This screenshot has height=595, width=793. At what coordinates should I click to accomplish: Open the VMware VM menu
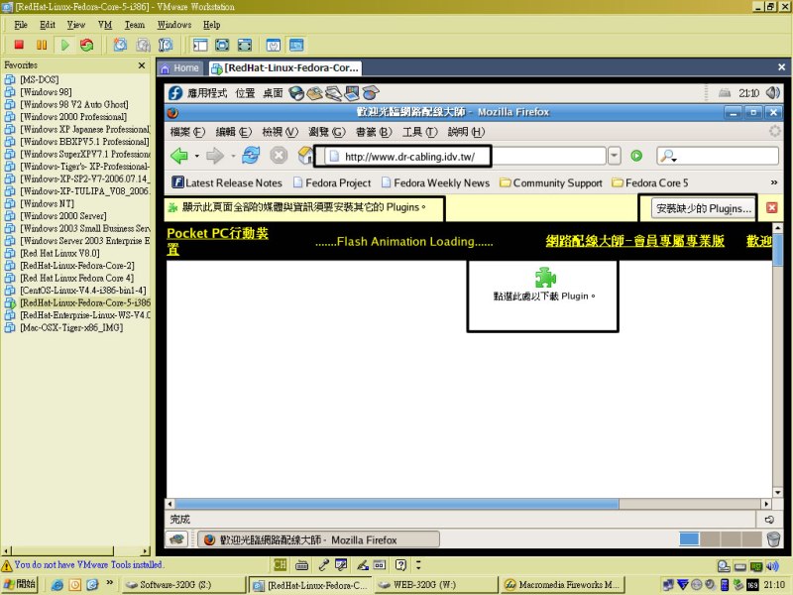[x=105, y=25]
